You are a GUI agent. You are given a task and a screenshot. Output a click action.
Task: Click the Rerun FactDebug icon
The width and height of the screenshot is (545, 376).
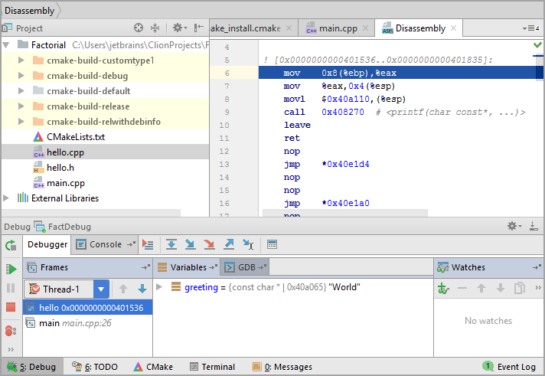(x=11, y=245)
